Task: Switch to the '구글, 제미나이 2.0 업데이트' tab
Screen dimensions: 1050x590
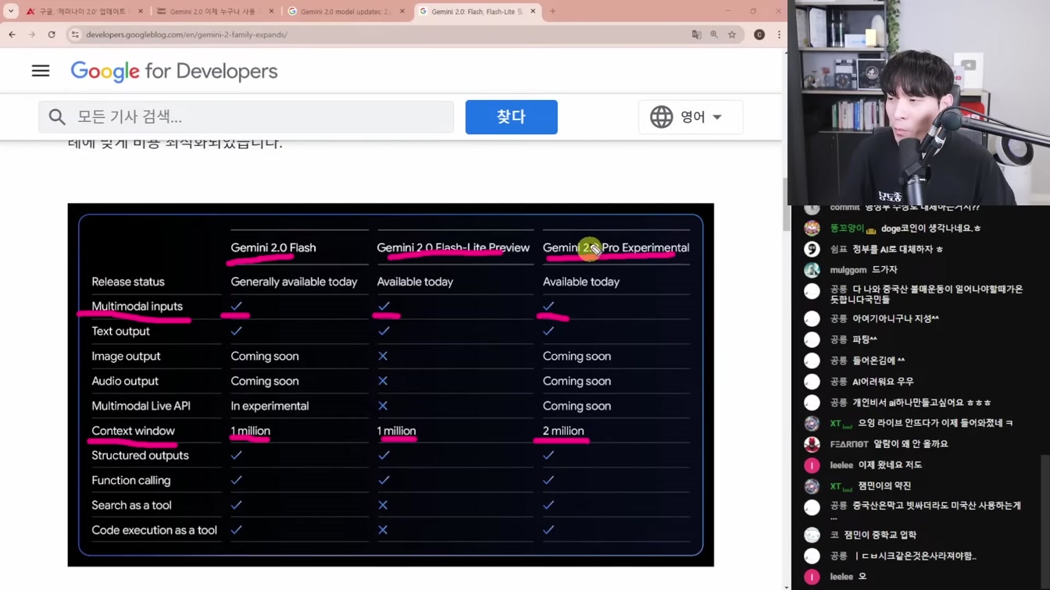Action: pyautogui.click(x=84, y=12)
